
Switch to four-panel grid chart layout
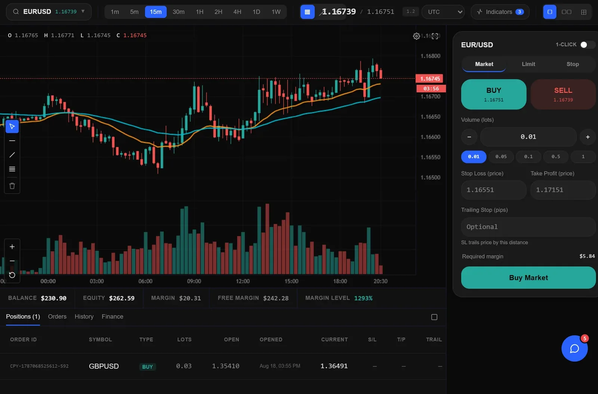[584, 12]
